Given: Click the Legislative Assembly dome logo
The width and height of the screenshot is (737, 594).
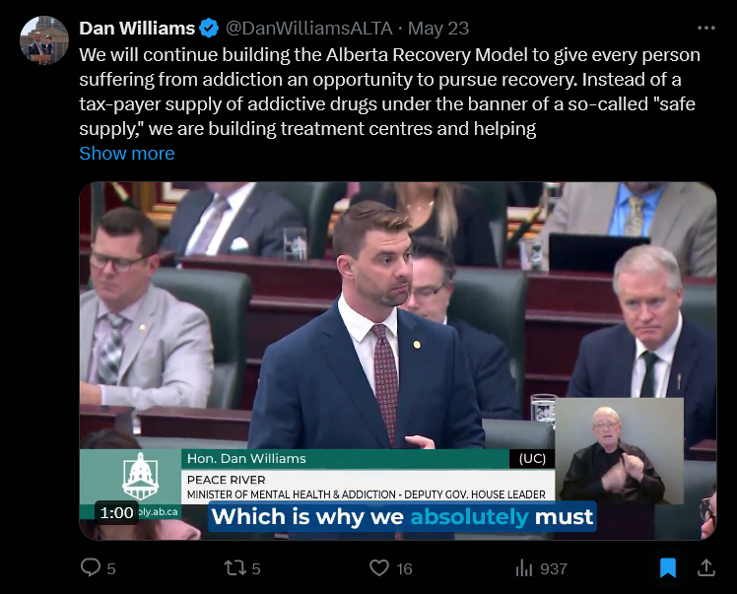Looking at the screenshot, I should click(140, 476).
